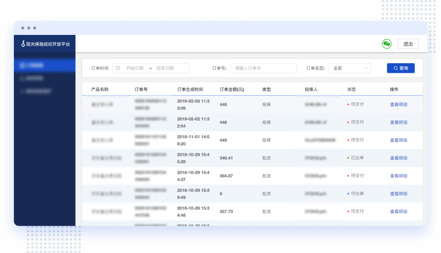Click the 340.41 amount cell
This screenshot has height=253, width=441.
coord(226,158)
